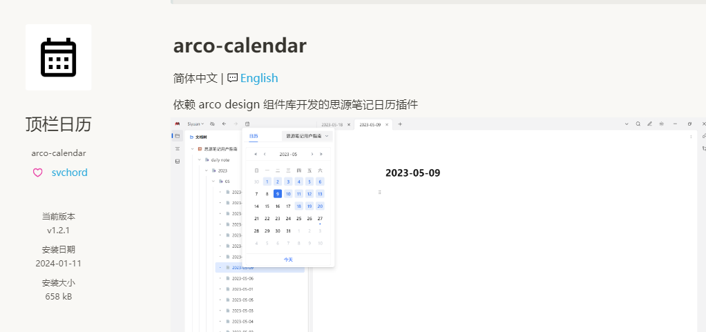Click the 2023-05-09 document title
The image size is (706, 332).
413,173
